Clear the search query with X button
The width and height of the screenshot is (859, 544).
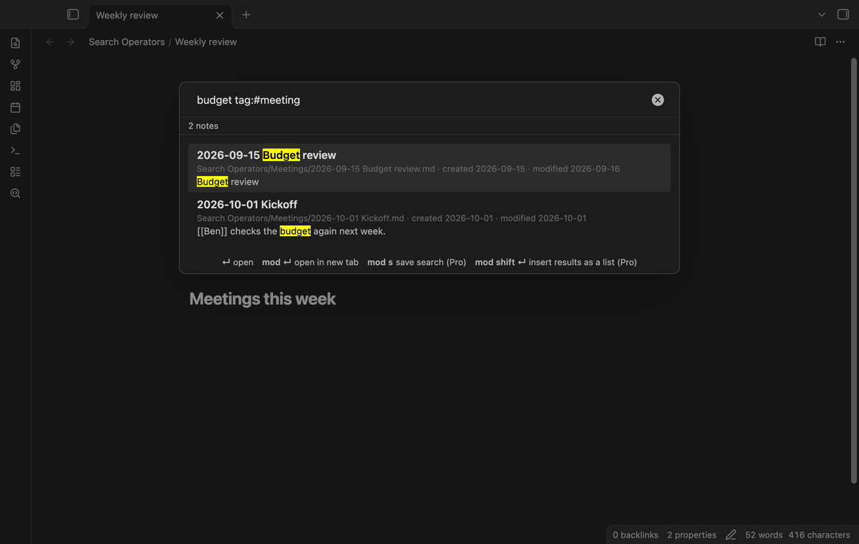pyautogui.click(x=658, y=100)
